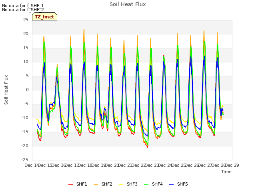Click the -25 y-axis tick label
This screenshot has height=192, width=256.
point(25,160)
